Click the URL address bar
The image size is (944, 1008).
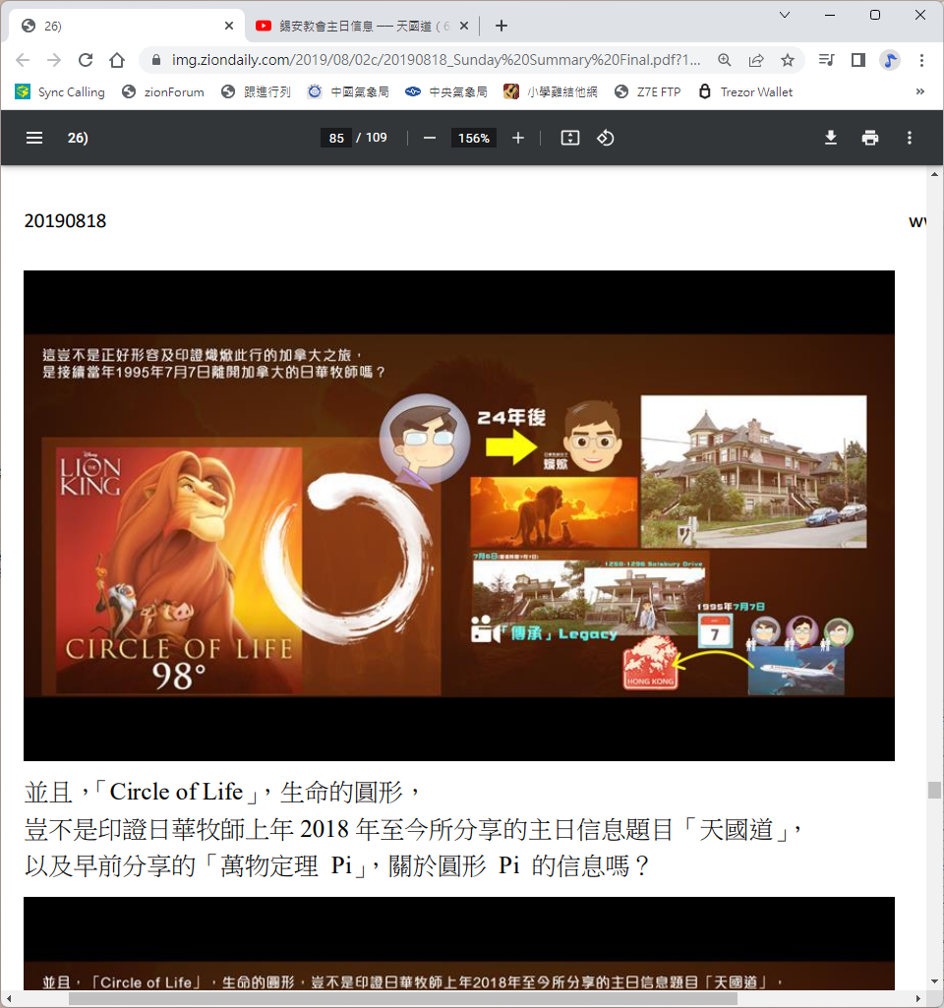pos(436,60)
